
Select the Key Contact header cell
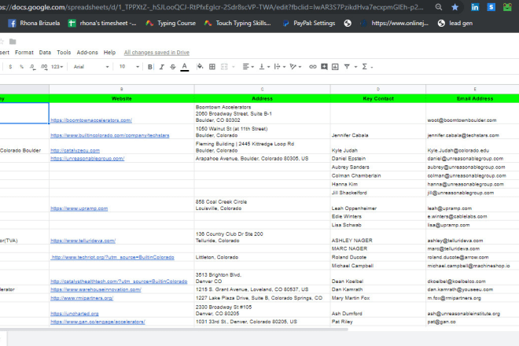pos(378,98)
